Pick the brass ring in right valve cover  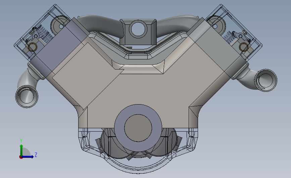point(244,47)
